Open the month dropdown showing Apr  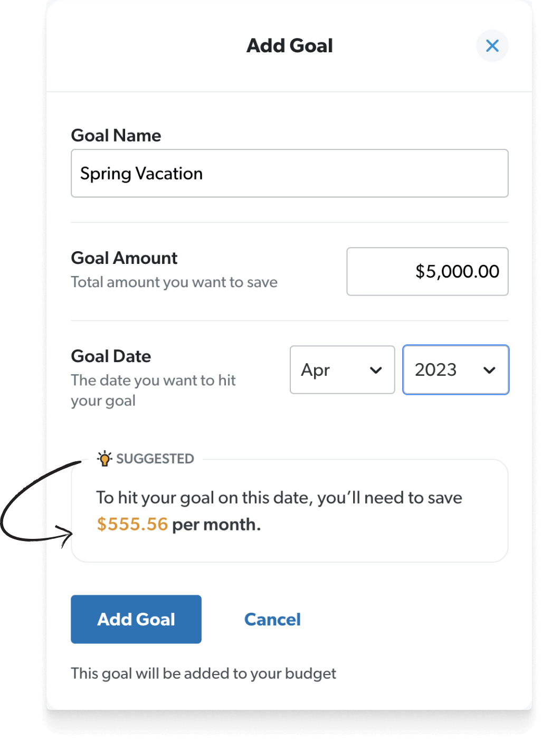coord(342,369)
